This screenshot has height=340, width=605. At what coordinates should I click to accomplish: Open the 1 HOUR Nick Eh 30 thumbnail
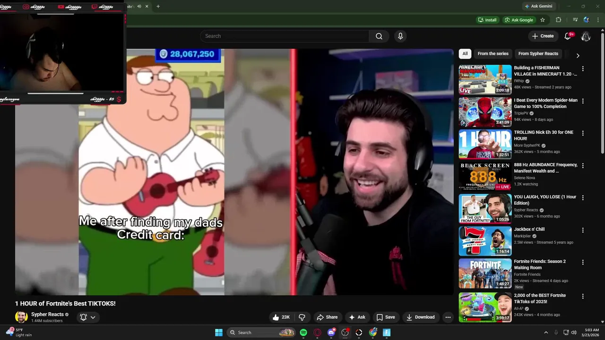(x=485, y=144)
